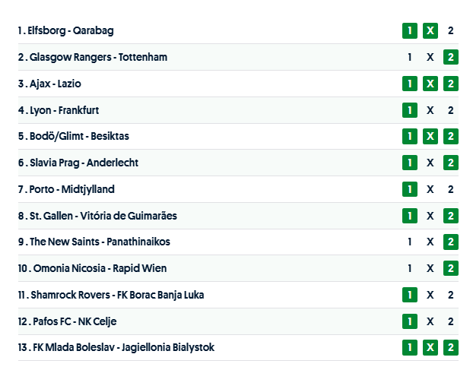Deselect '2' for Glasgow Rangers - Tottenham
The height and width of the screenshot is (370, 473).
pyautogui.click(x=450, y=57)
